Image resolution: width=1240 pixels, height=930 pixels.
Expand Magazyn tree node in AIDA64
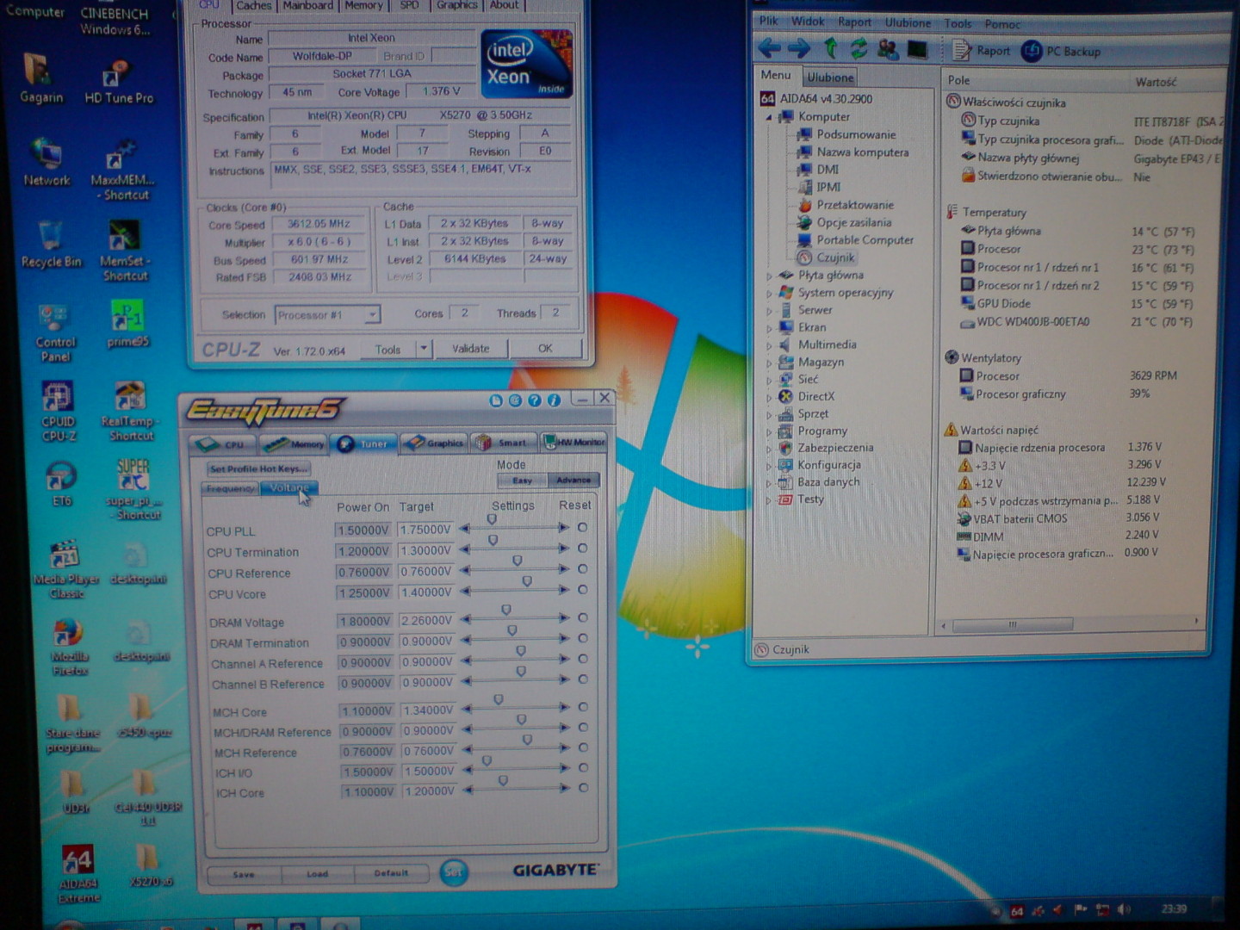coord(769,363)
